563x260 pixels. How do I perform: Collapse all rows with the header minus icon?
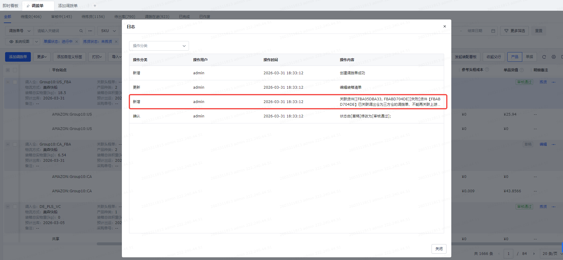click(8, 70)
